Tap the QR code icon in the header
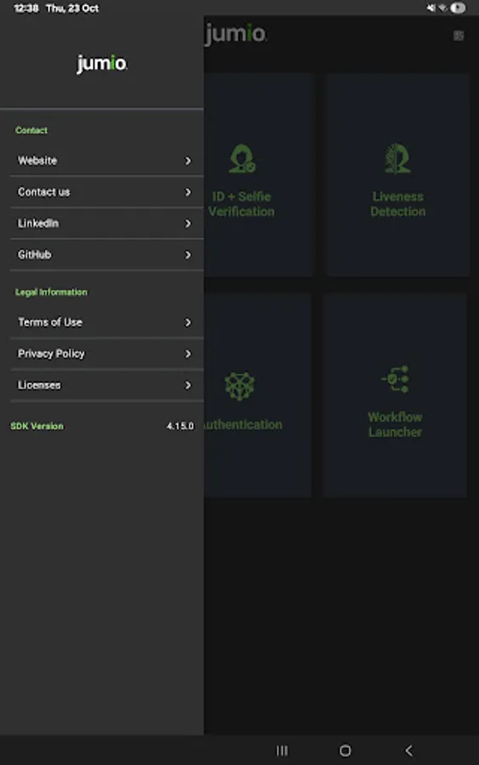Viewport: 479px width, 765px height. pyautogui.click(x=459, y=36)
